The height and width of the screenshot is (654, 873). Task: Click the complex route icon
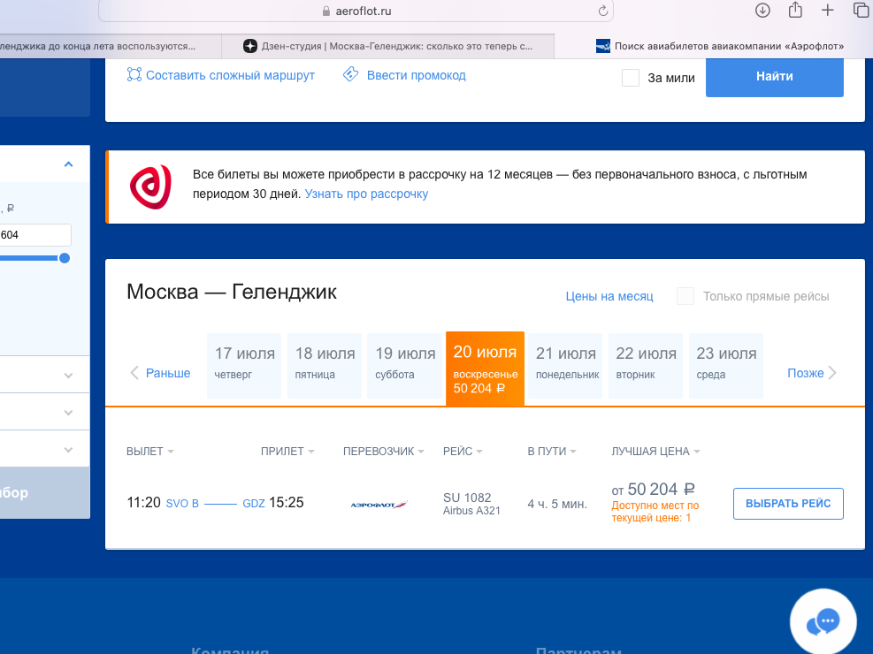point(134,74)
